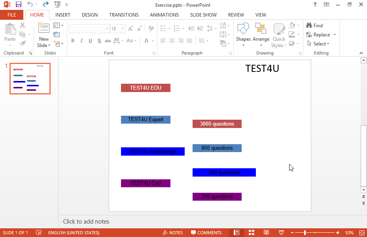The image size is (367, 237).
Task: Cut selection with the scissors icon
Action: 23,25
